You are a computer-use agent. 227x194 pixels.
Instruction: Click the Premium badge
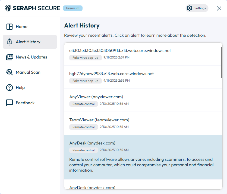click(x=73, y=8)
